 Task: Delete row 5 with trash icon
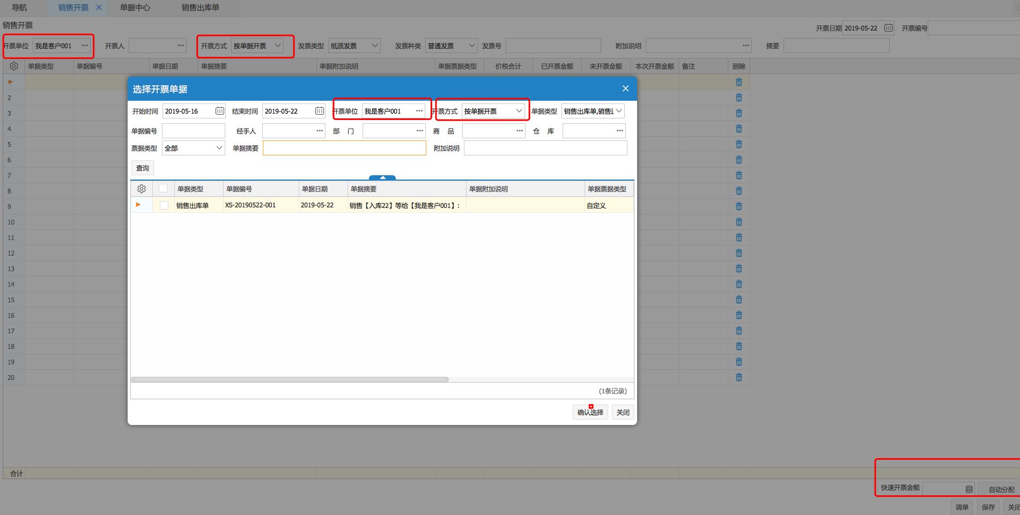coord(739,144)
